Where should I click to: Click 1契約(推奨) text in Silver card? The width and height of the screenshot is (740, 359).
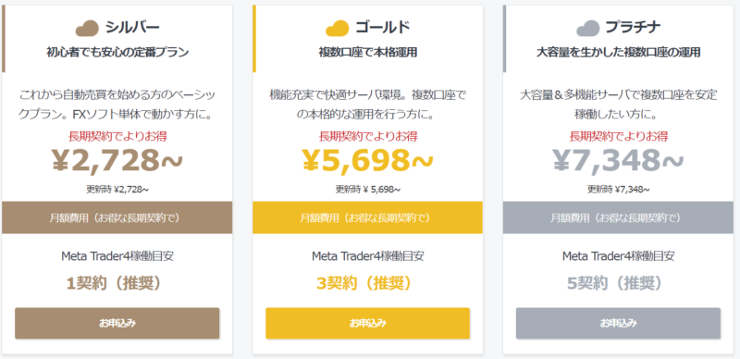point(117,283)
